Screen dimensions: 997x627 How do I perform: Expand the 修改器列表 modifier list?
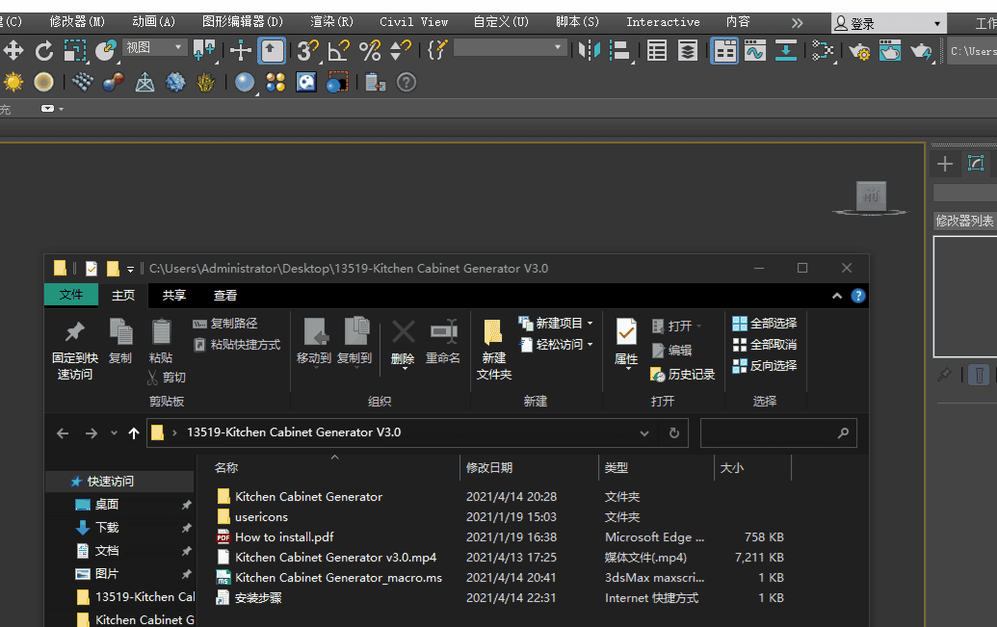click(964, 221)
